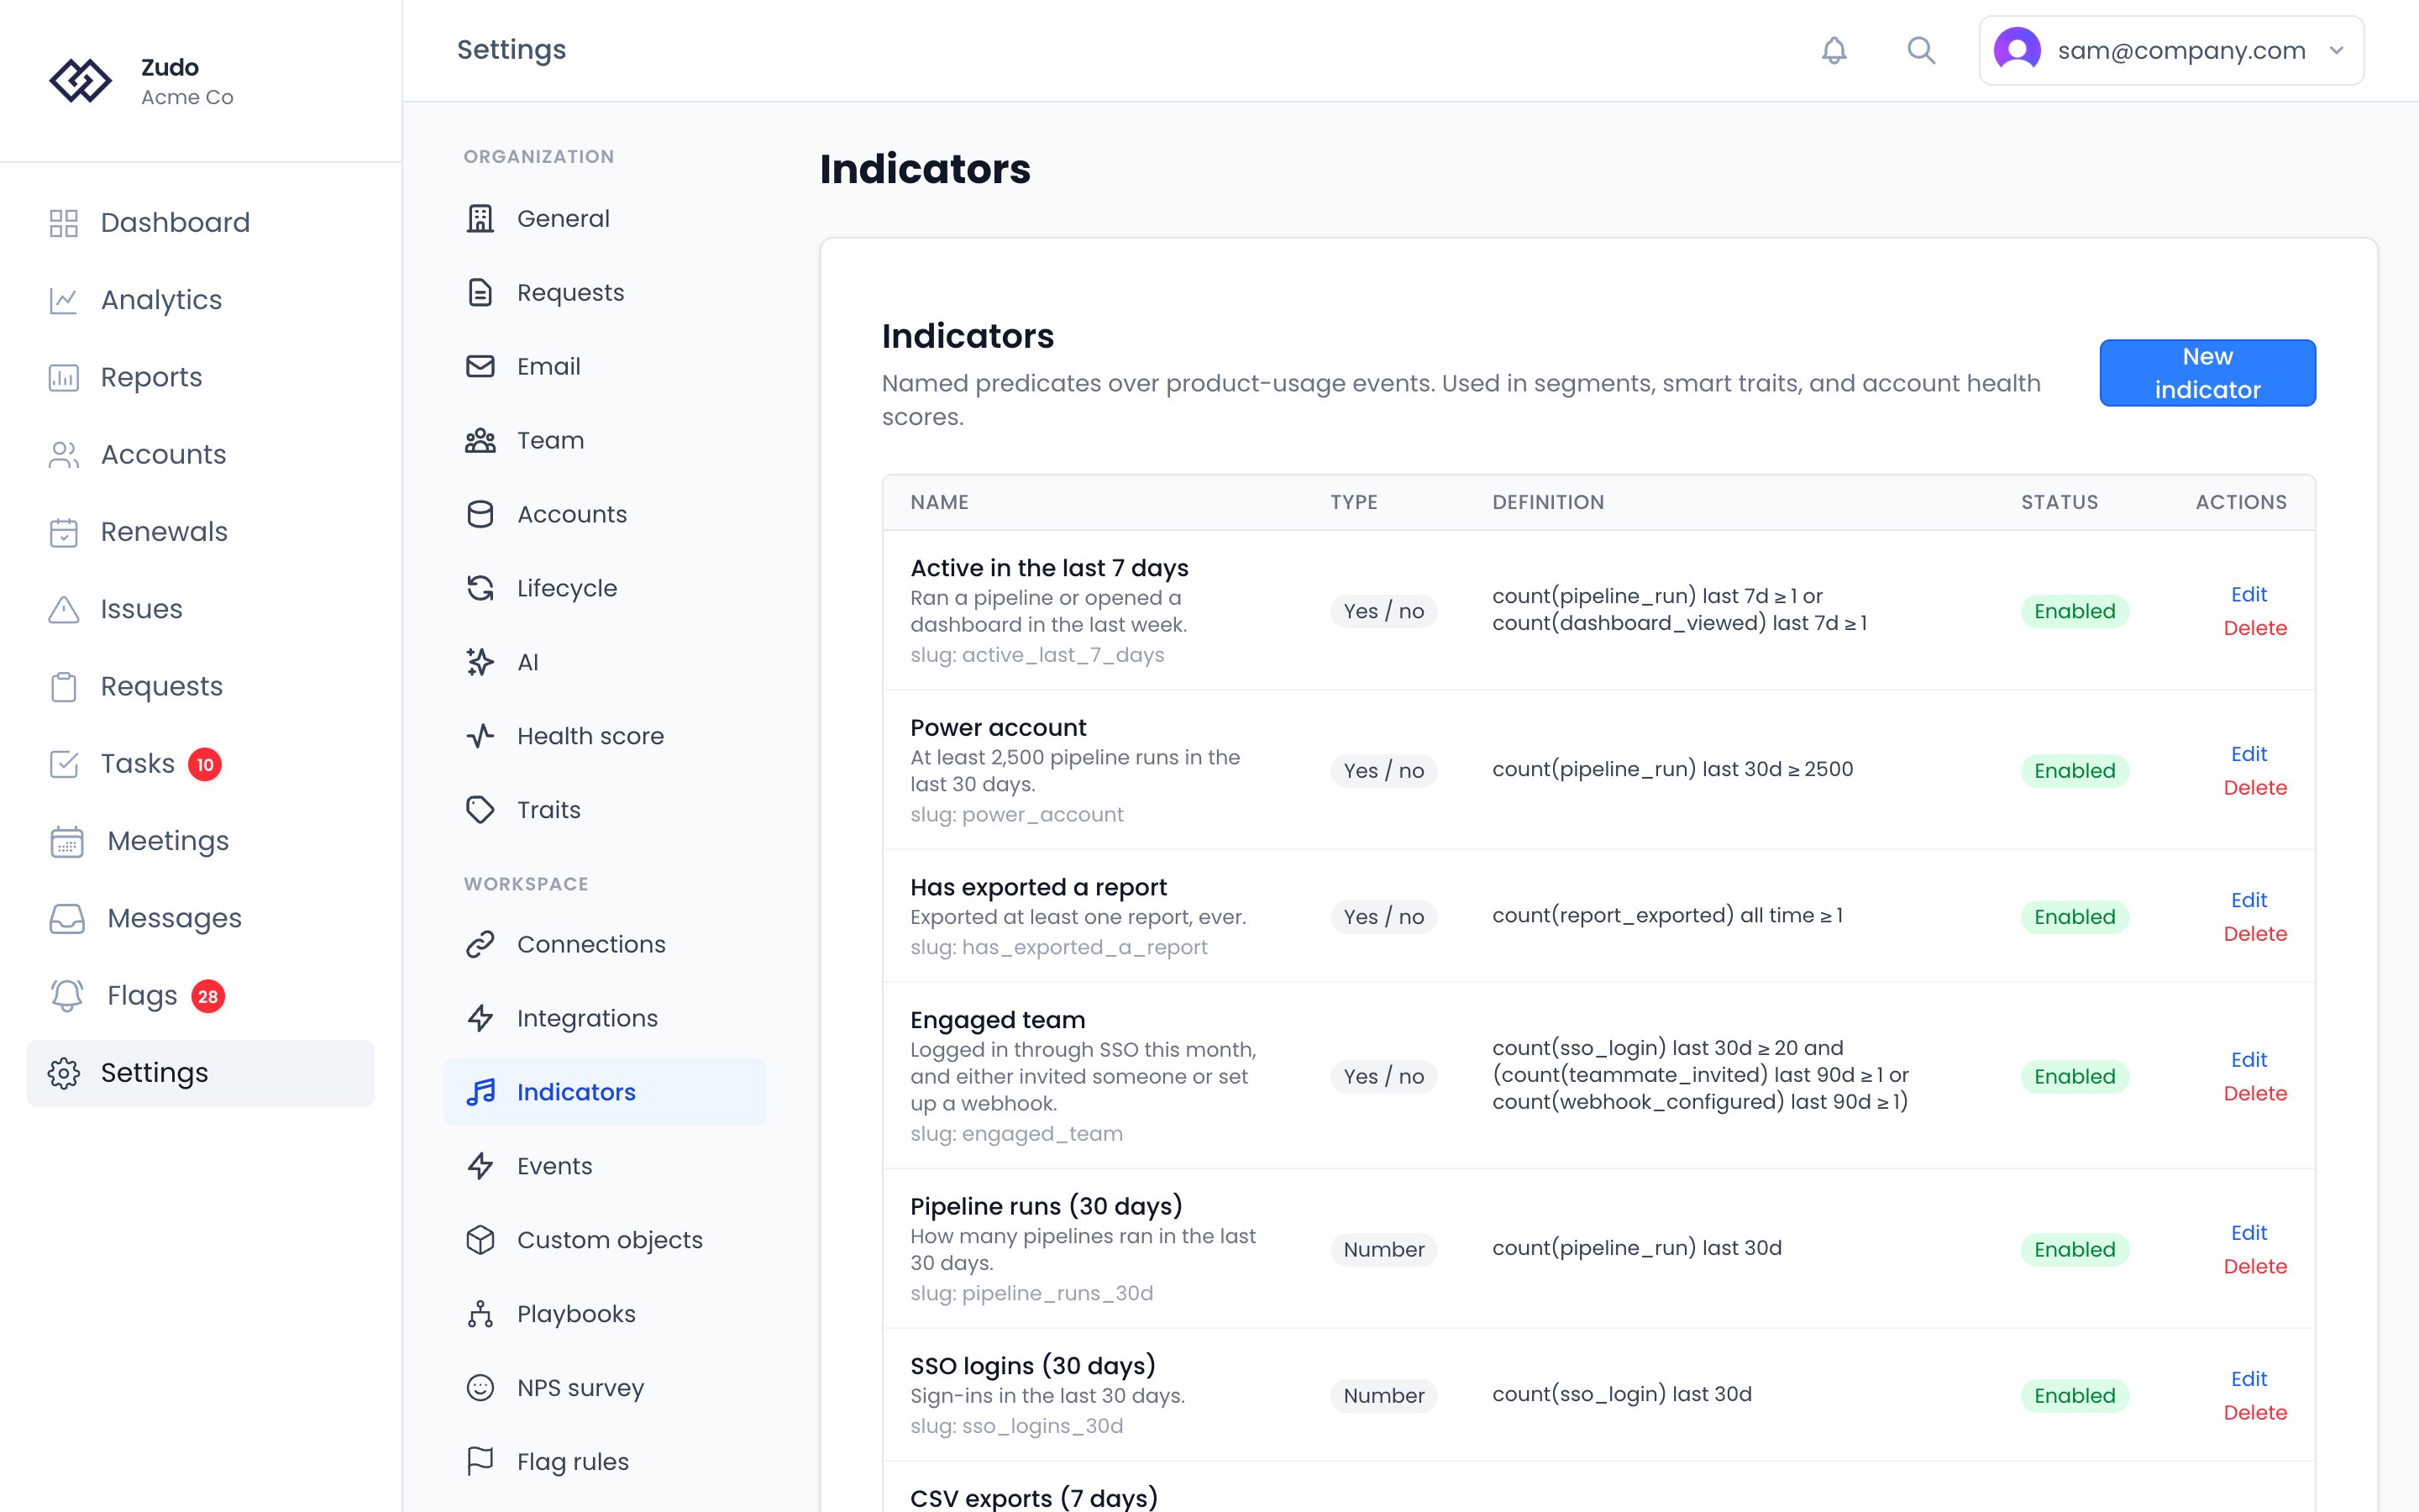Click the Custom objects cube icon
Screen dimensions: 2419x1512
[x=480, y=1240]
